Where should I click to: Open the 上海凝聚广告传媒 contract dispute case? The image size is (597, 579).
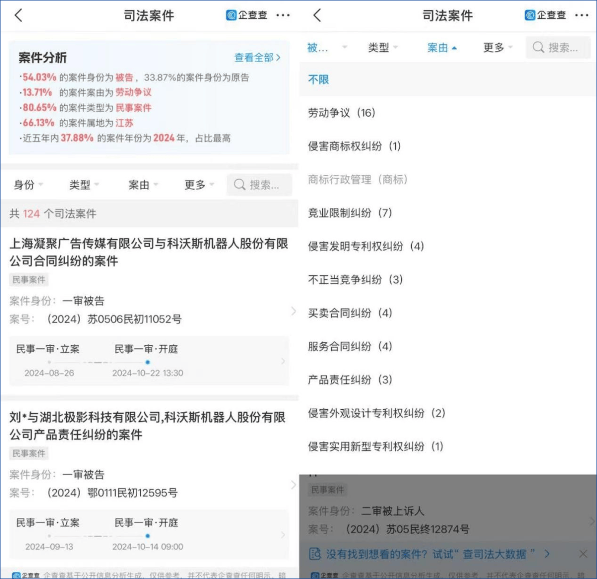[x=149, y=252]
